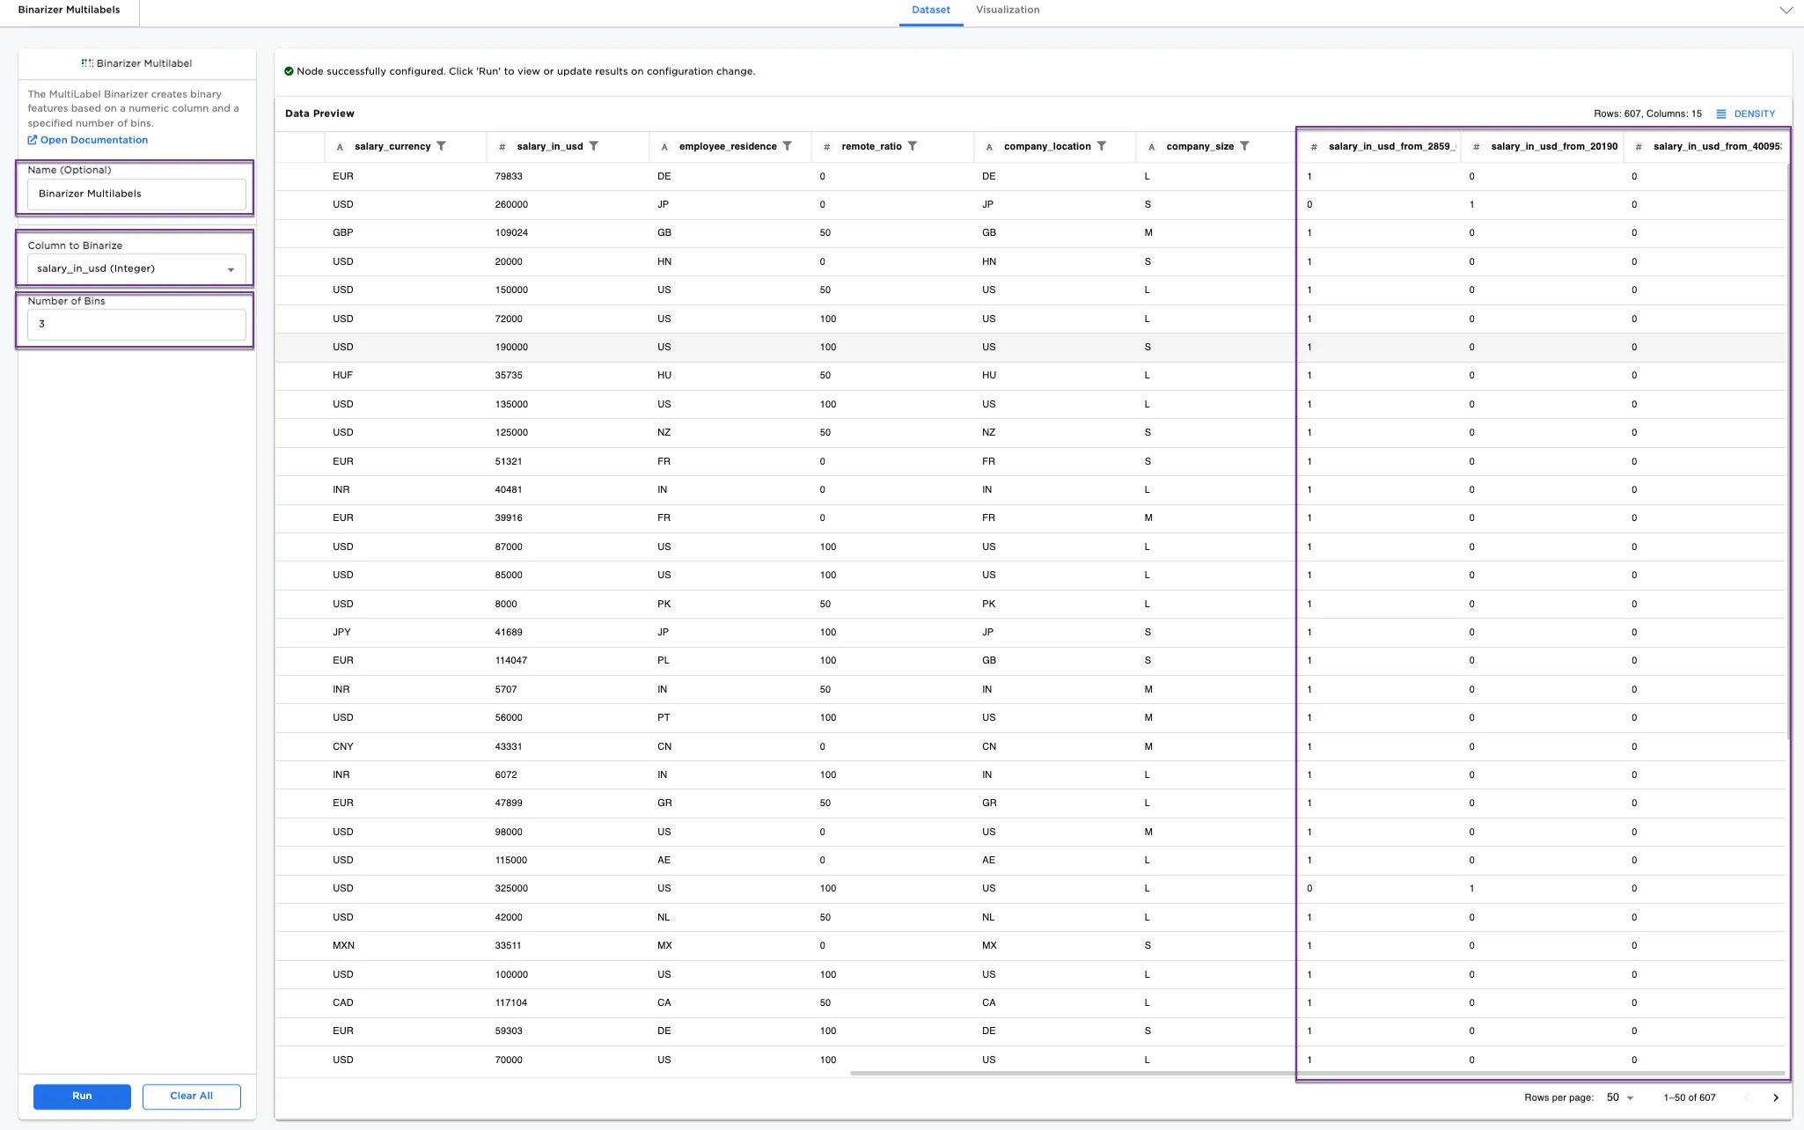Open the Rows per page dropdown
Image resolution: width=1804 pixels, height=1130 pixels.
(1620, 1097)
